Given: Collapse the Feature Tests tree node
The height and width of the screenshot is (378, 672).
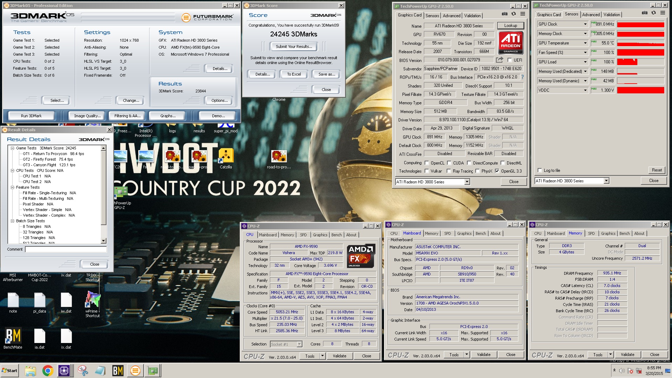Looking at the screenshot, I should coord(13,187).
